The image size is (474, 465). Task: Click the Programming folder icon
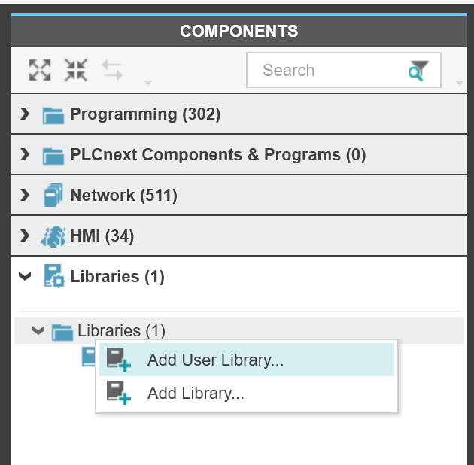click(x=53, y=115)
